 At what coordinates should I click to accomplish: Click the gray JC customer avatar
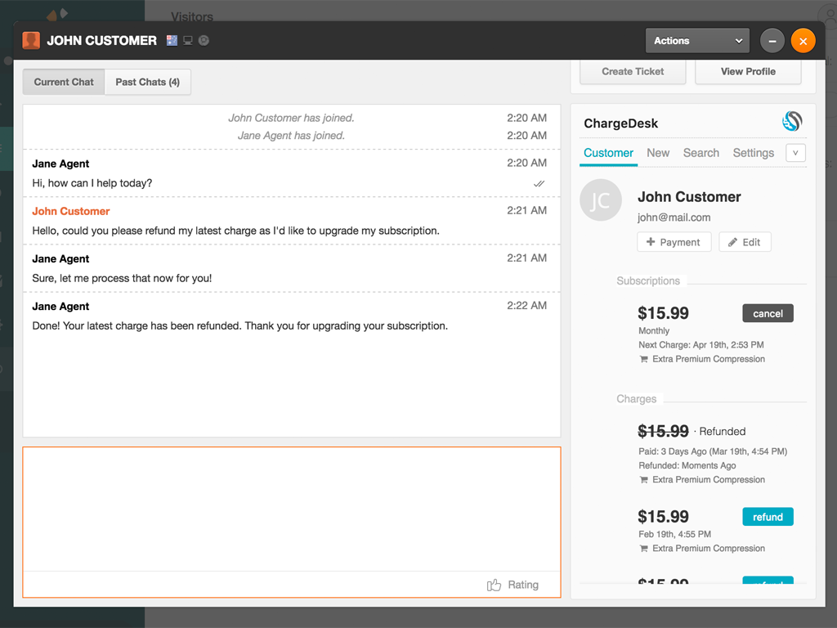600,201
